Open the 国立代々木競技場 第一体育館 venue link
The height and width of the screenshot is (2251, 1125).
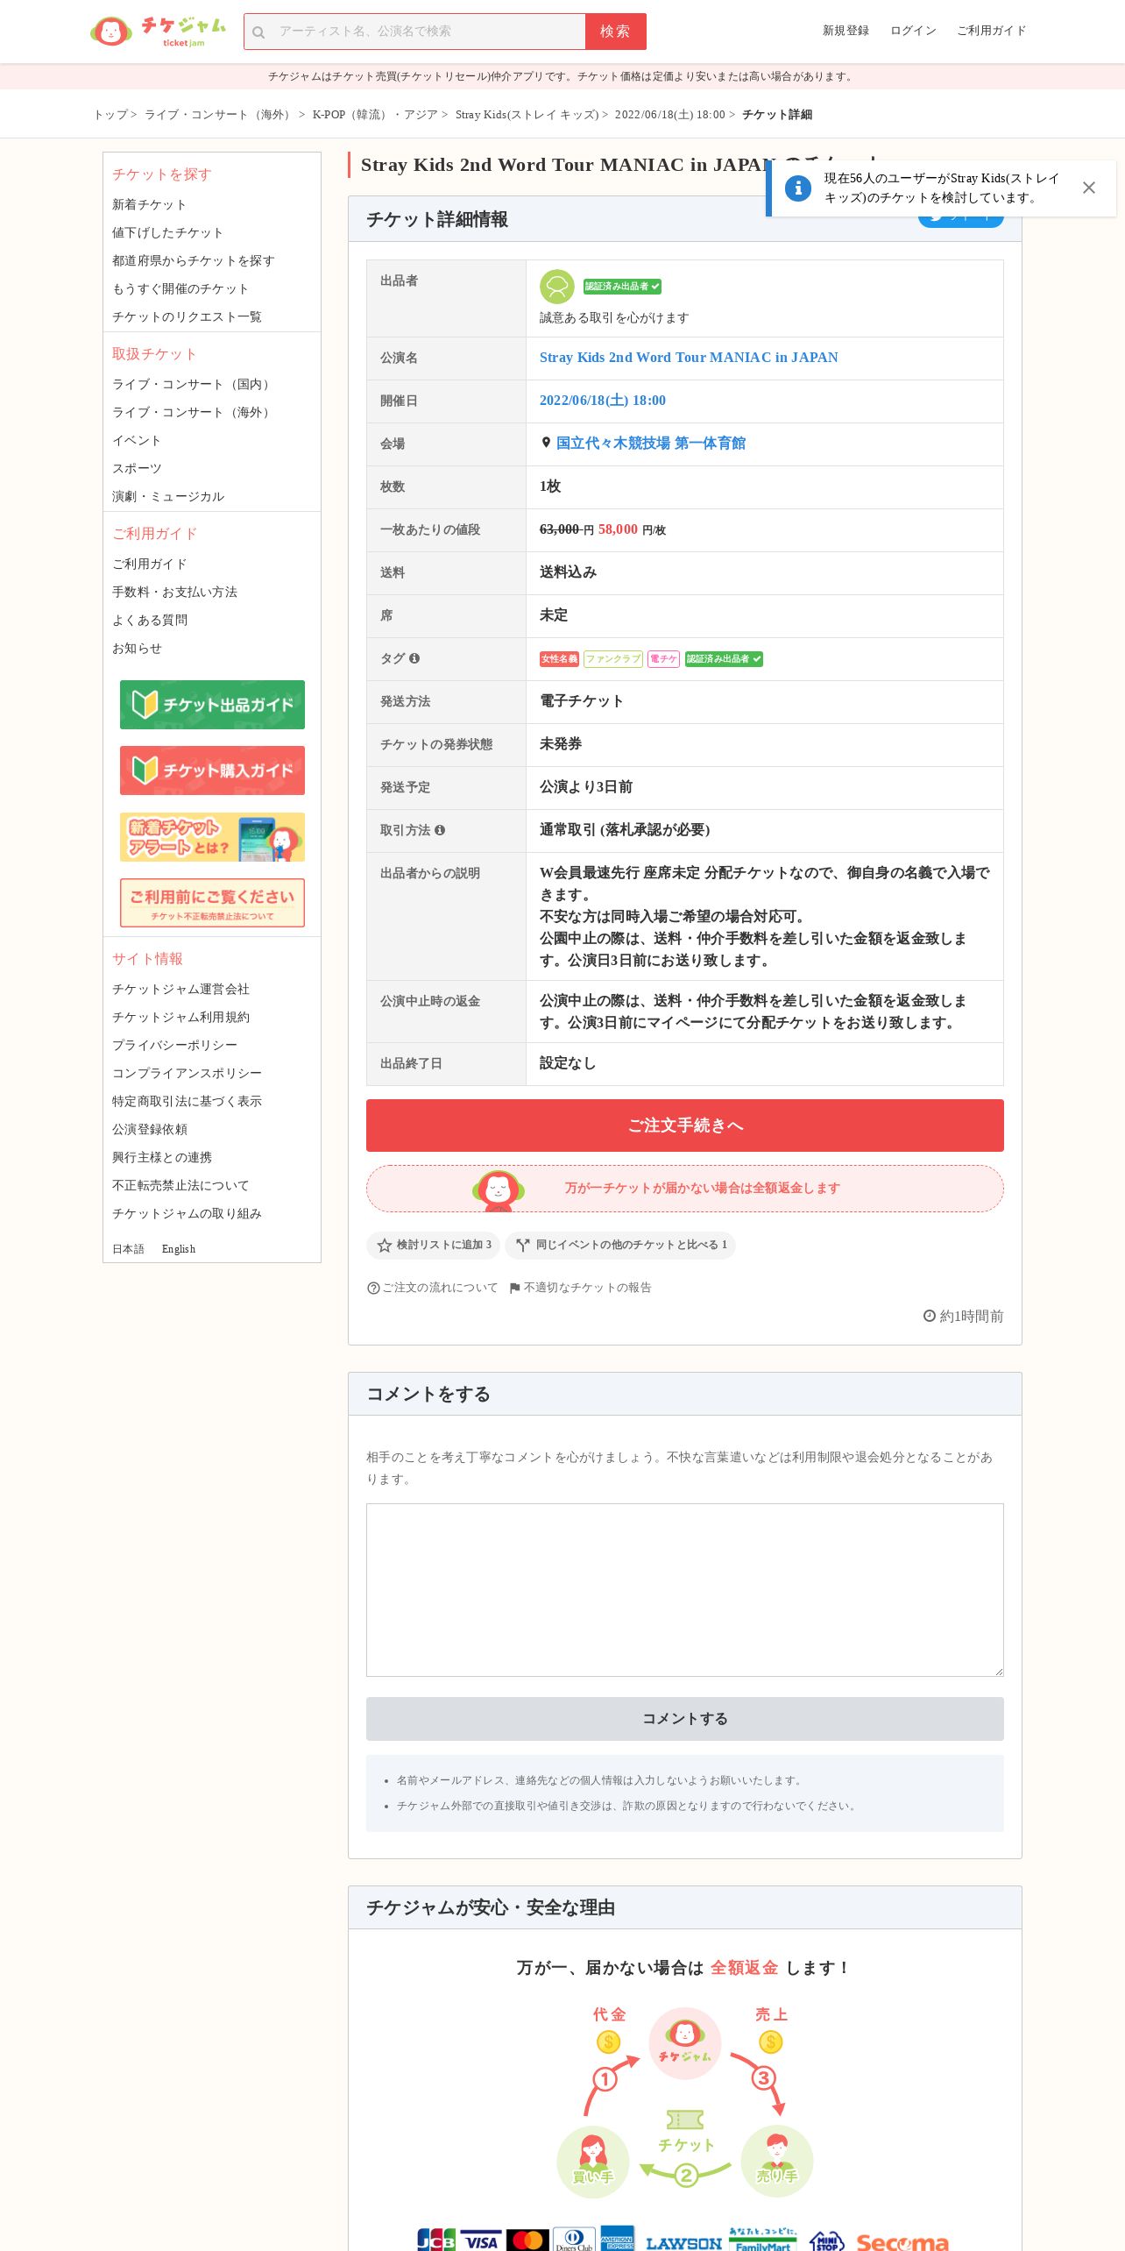pyautogui.click(x=651, y=444)
